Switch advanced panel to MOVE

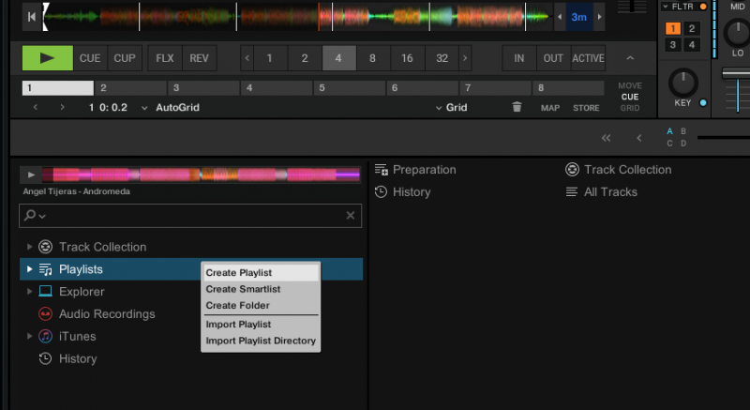[630, 85]
